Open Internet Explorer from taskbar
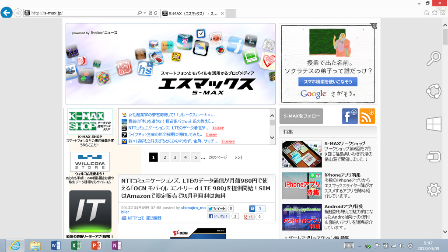This screenshot has height=252, width=448. coord(15,245)
